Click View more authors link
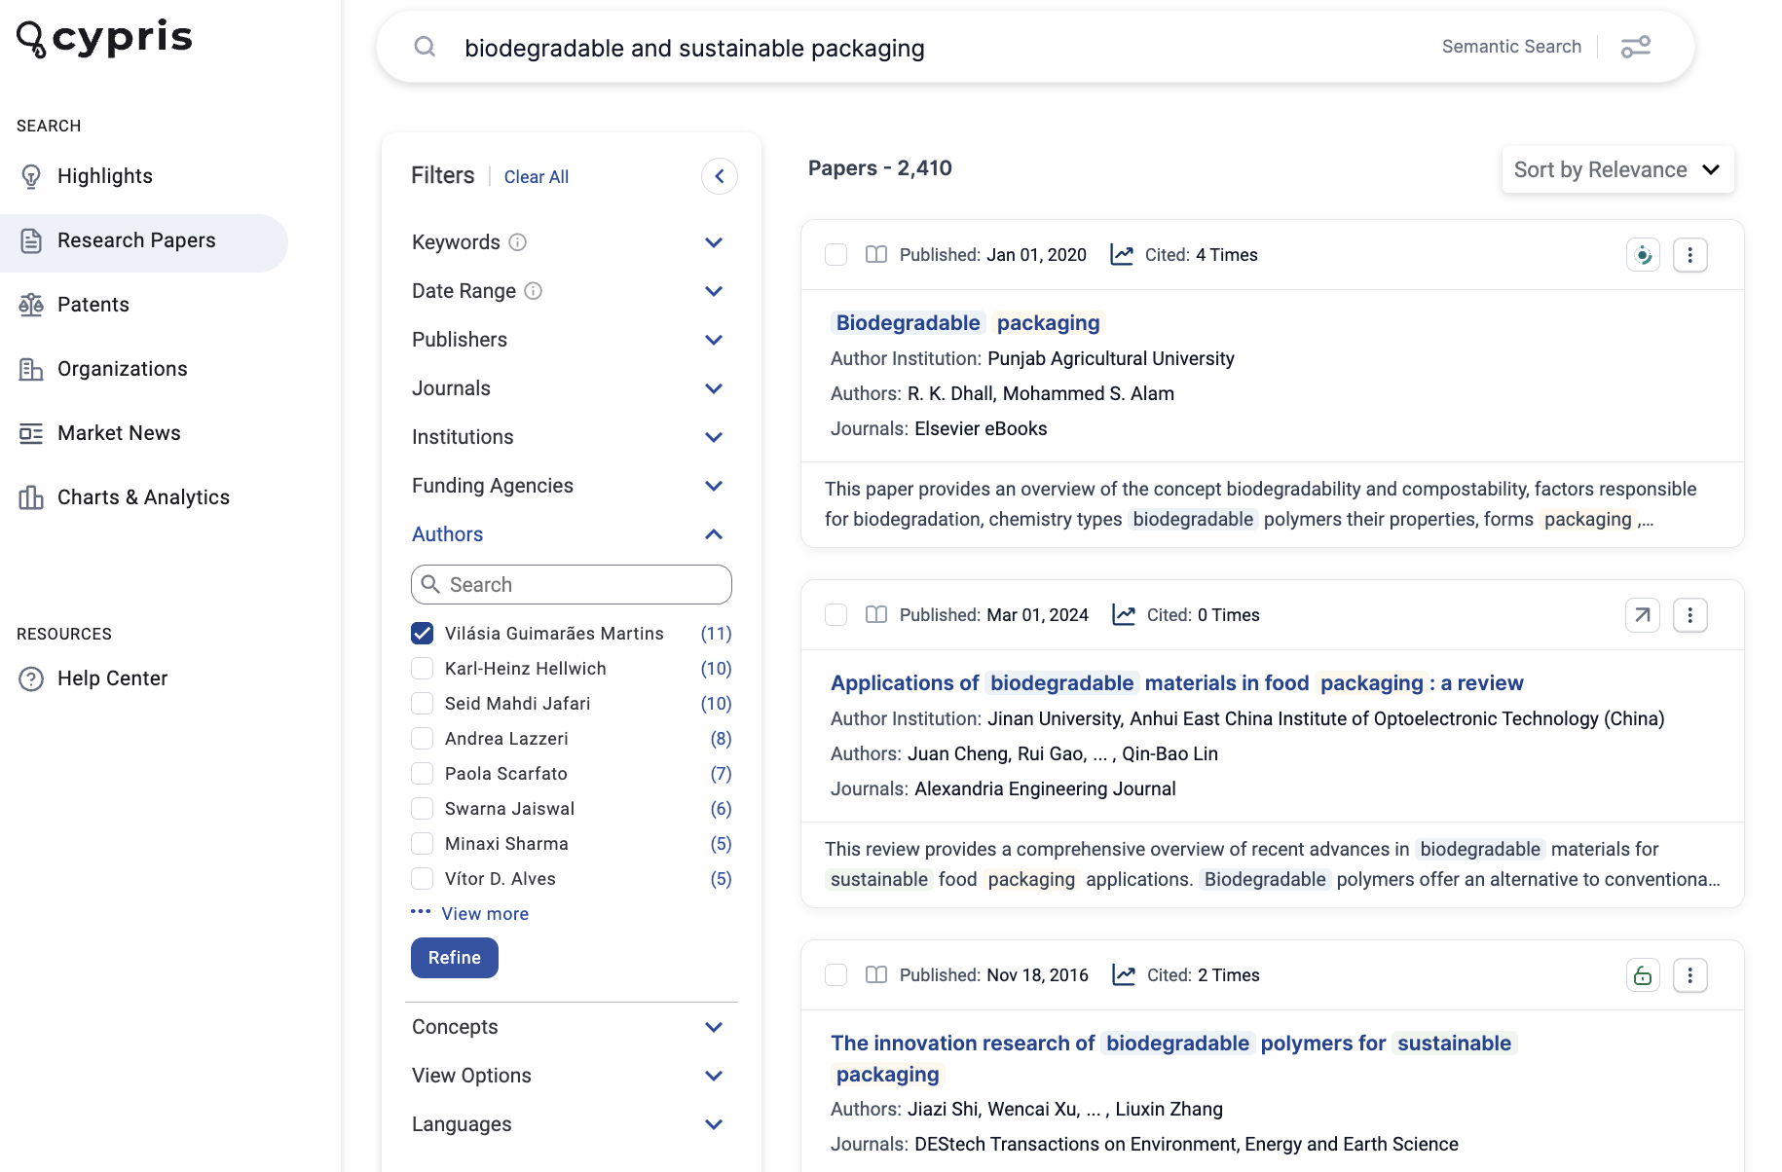This screenshot has width=1782, height=1172. point(485,914)
